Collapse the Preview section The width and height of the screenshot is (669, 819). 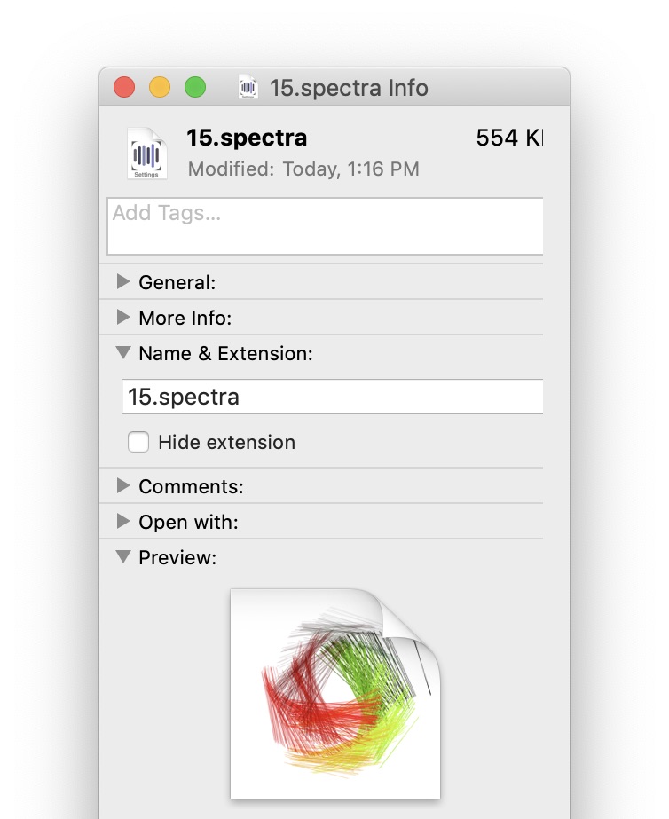pos(123,557)
